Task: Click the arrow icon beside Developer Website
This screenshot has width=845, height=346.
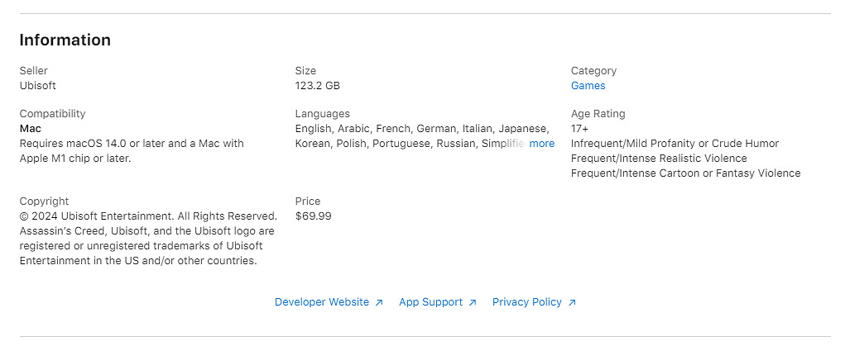Action: click(x=379, y=303)
